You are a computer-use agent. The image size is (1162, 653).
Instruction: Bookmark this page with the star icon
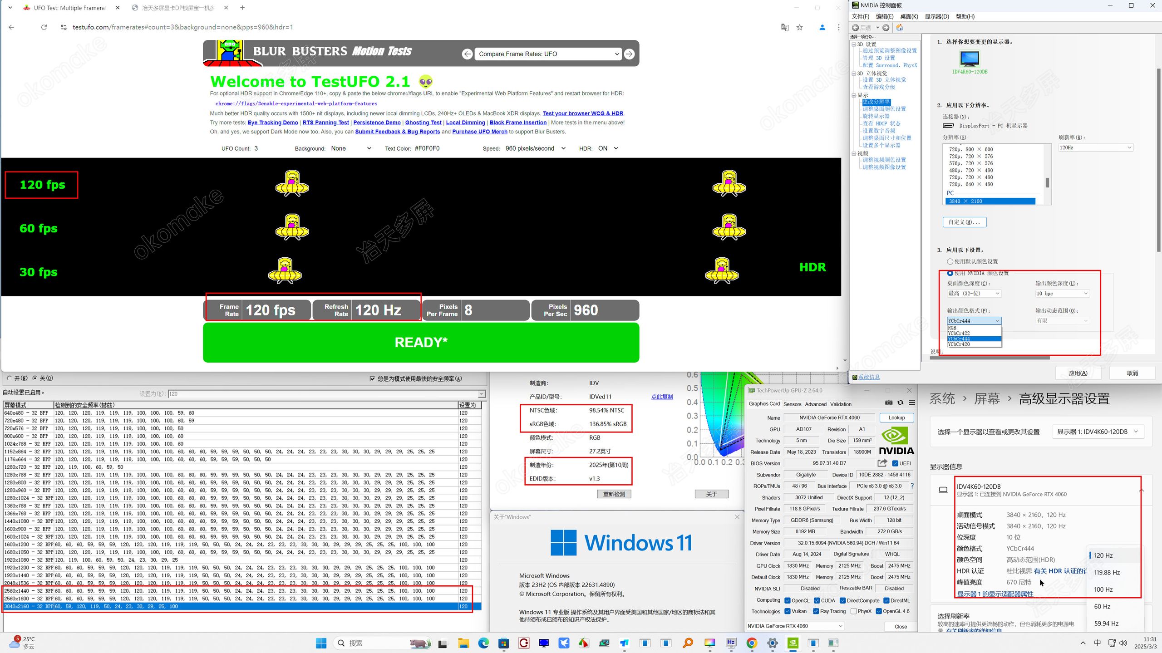click(x=800, y=27)
